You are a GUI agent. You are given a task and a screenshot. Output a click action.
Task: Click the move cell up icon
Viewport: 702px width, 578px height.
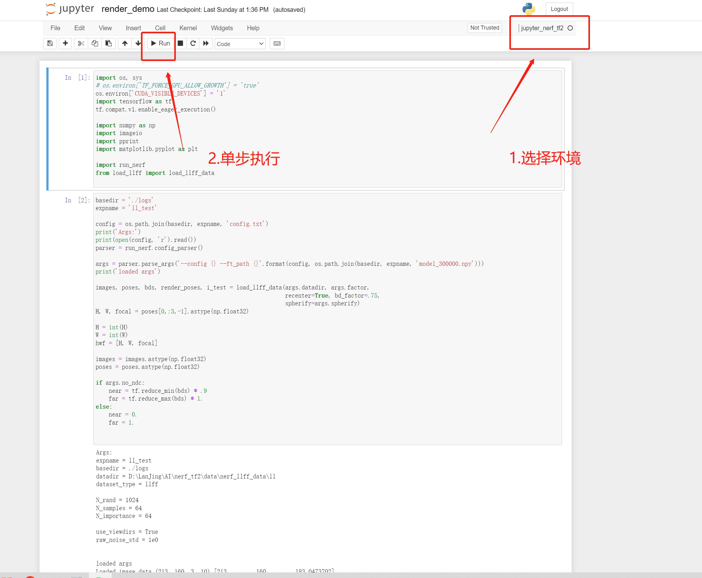pyautogui.click(x=124, y=44)
